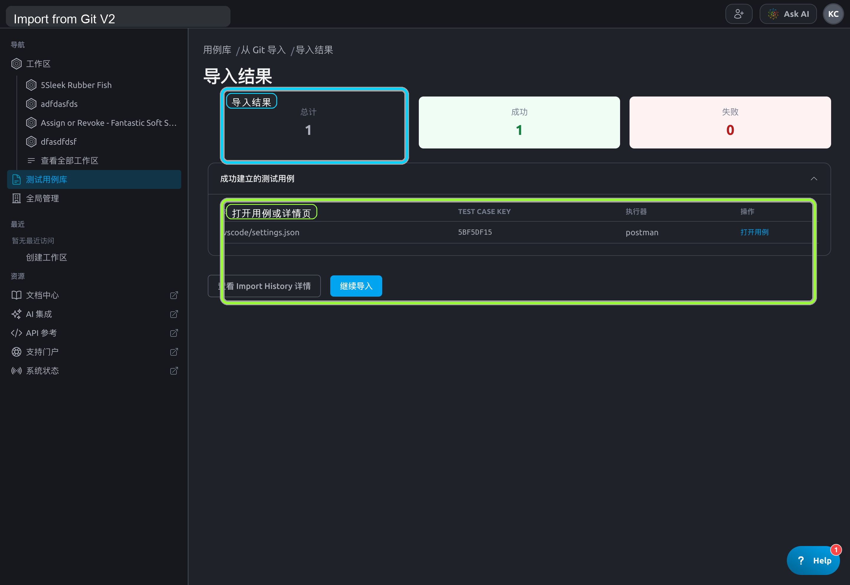Open the 5Sleek Rubber Fish workspace
This screenshot has height=585, width=850.
pyautogui.click(x=76, y=85)
